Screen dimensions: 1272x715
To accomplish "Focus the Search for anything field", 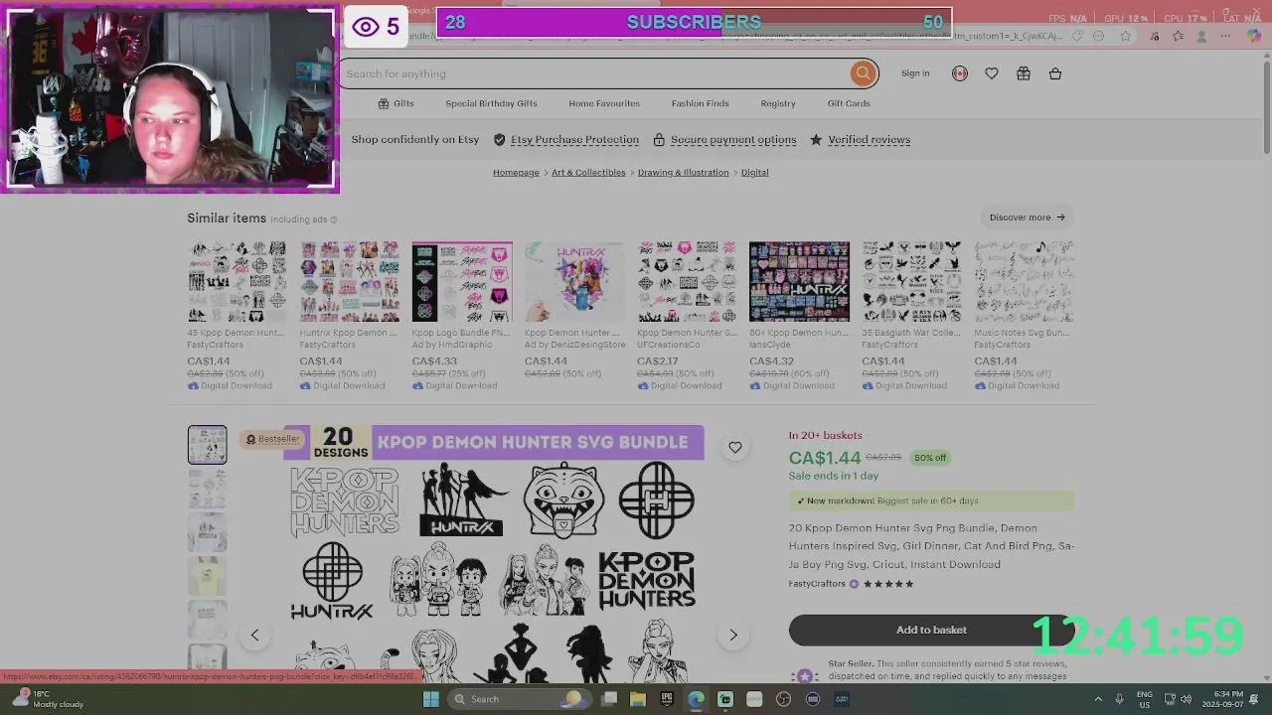I will point(596,73).
